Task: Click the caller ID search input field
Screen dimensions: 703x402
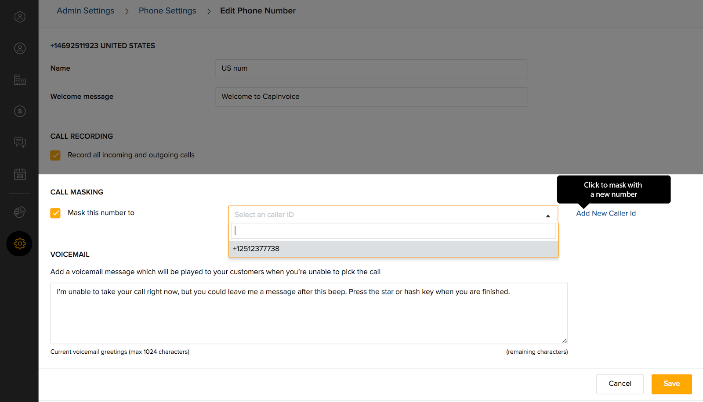Action: coord(393,231)
